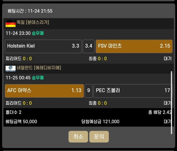The image size is (177, 151).
Task: Click the 폴더수 2 label
Action: click(x=14, y=112)
